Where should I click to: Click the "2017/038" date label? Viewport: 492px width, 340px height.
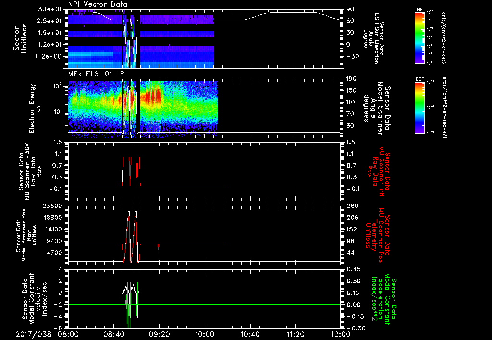[x=34, y=334]
